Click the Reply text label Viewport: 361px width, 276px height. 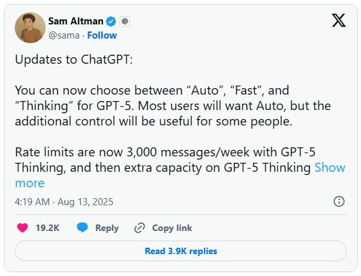[107, 228]
